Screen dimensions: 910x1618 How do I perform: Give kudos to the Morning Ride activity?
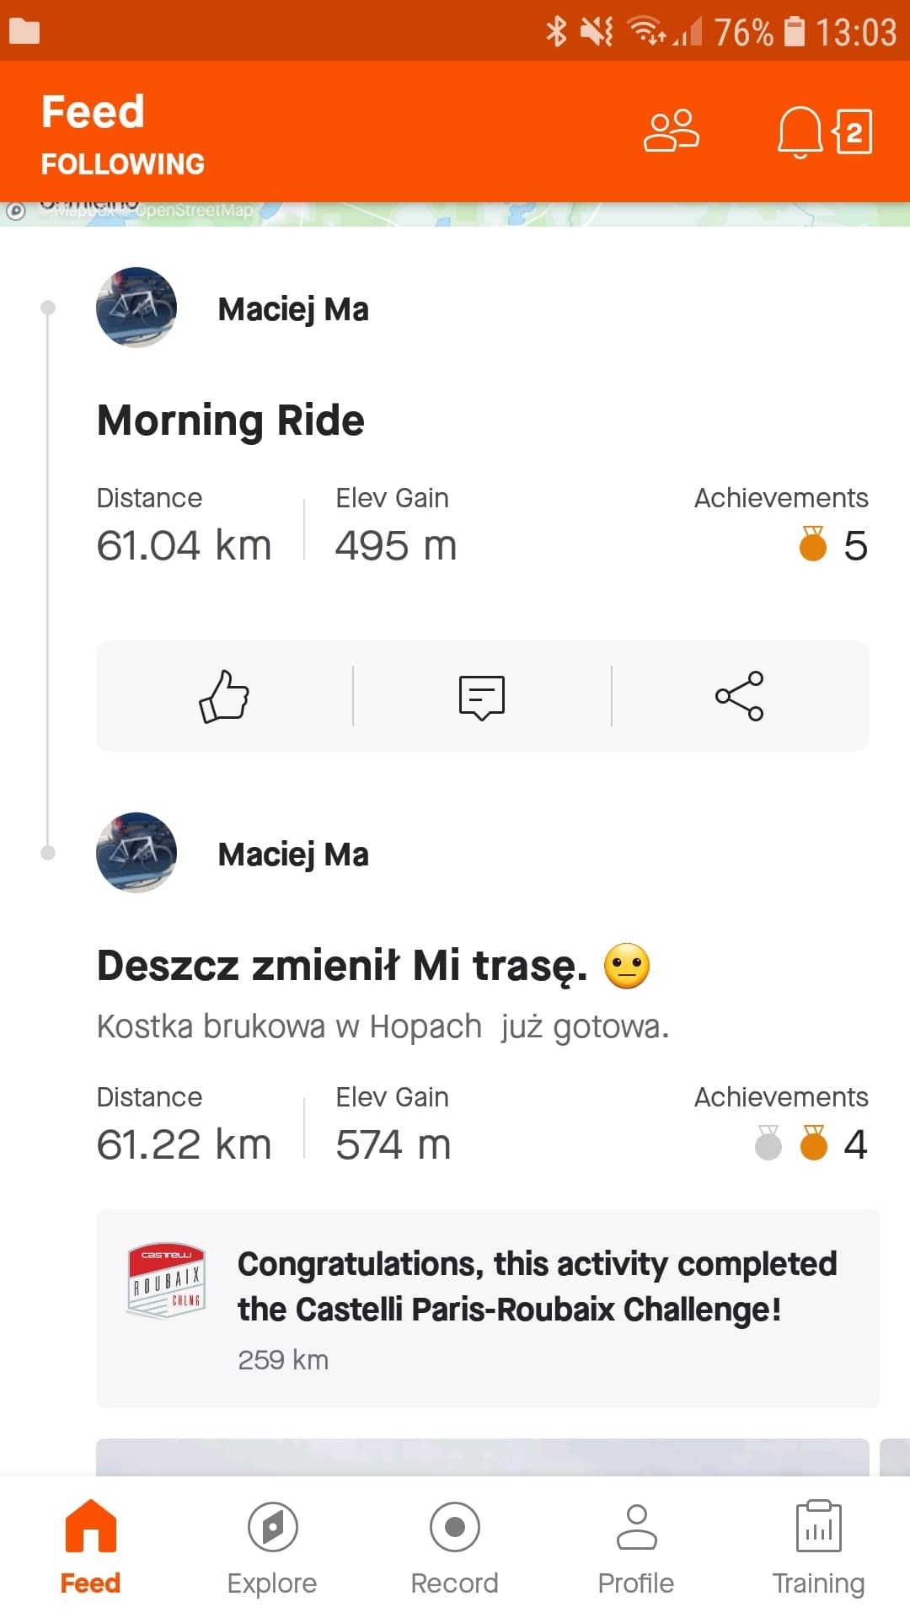224,696
